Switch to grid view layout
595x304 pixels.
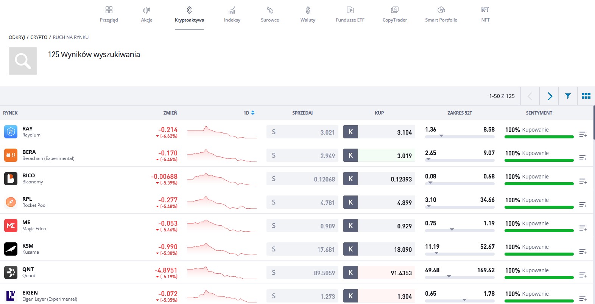[x=586, y=96]
